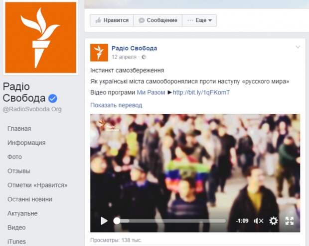Viewport: 309px width, 246px height.
Task: Play the video in the post
Action: coord(104,221)
